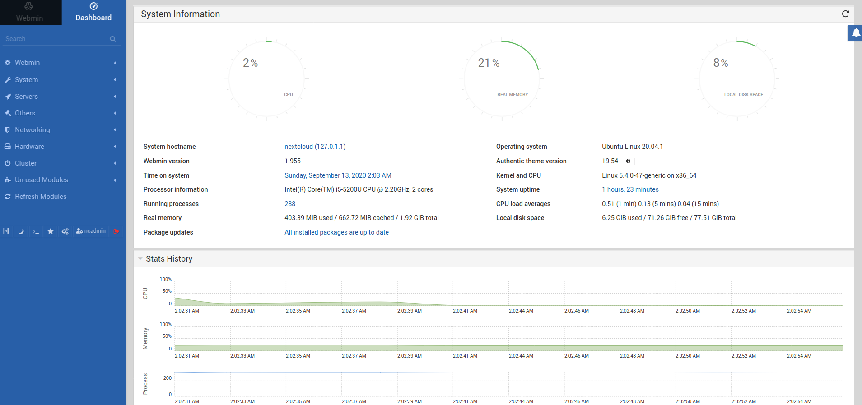862x405 pixels.
Task: Open the notifications bell
Action: point(856,33)
